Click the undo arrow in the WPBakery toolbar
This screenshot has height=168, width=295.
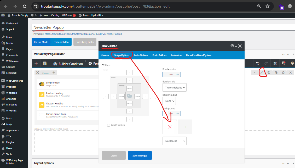pyautogui.click(x=258, y=63)
